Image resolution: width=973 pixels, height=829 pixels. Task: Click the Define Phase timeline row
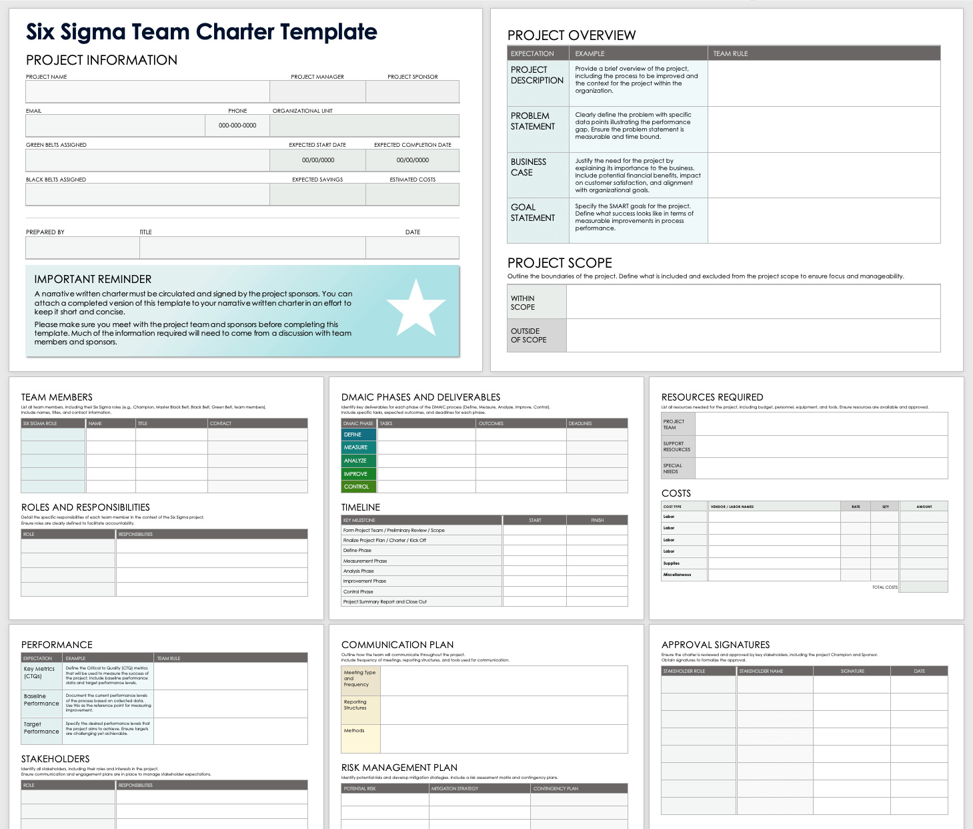click(484, 551)
